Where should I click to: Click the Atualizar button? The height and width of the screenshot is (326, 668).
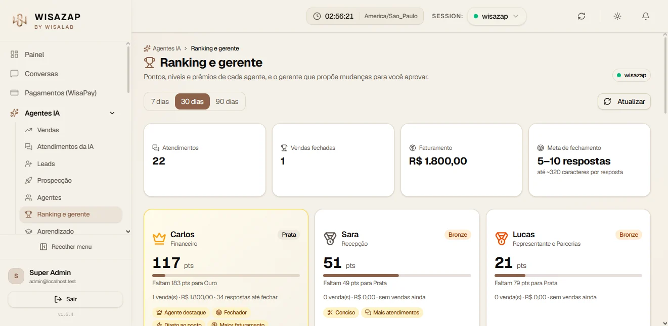pyautogui.click(x=624, y=101)
